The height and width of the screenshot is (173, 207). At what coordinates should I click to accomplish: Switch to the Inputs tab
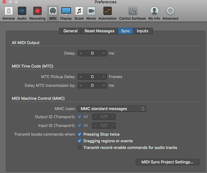[143, 31]
